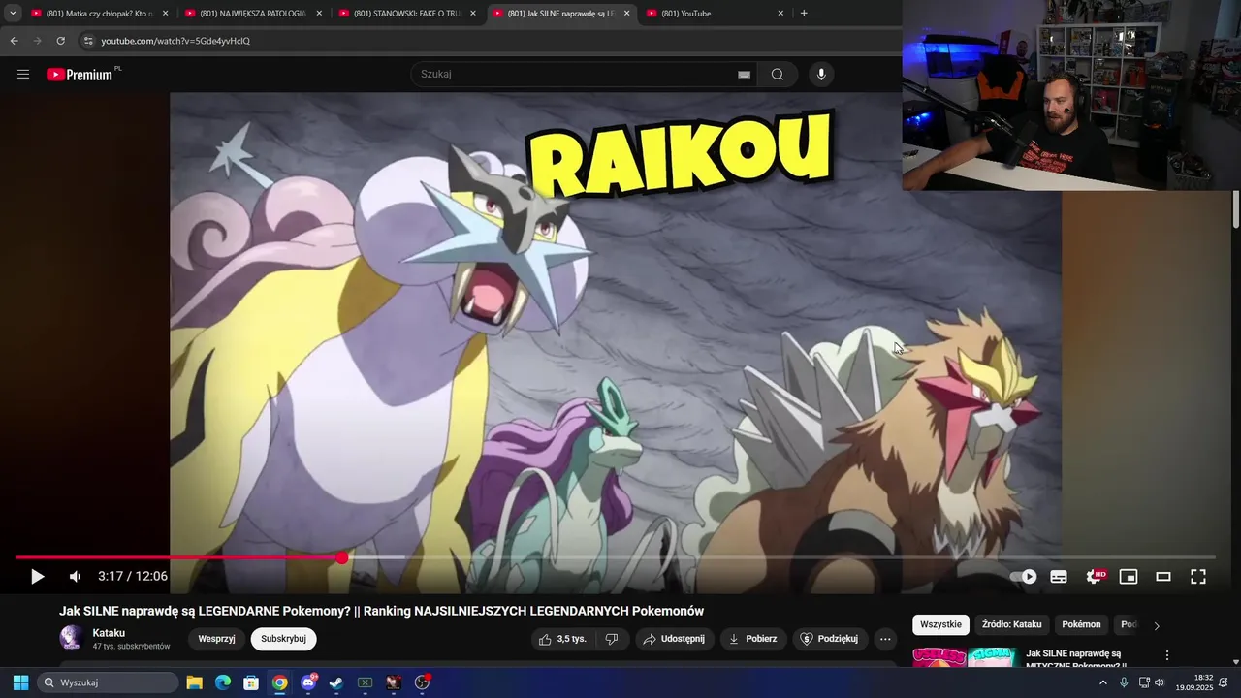Open player settings gear with HD badge
Screen dimensions: 1241x698
1095,577
